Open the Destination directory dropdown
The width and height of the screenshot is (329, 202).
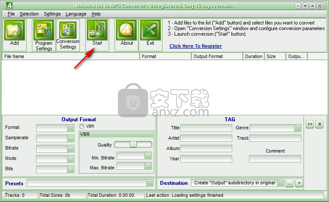(x=280, y=183)
